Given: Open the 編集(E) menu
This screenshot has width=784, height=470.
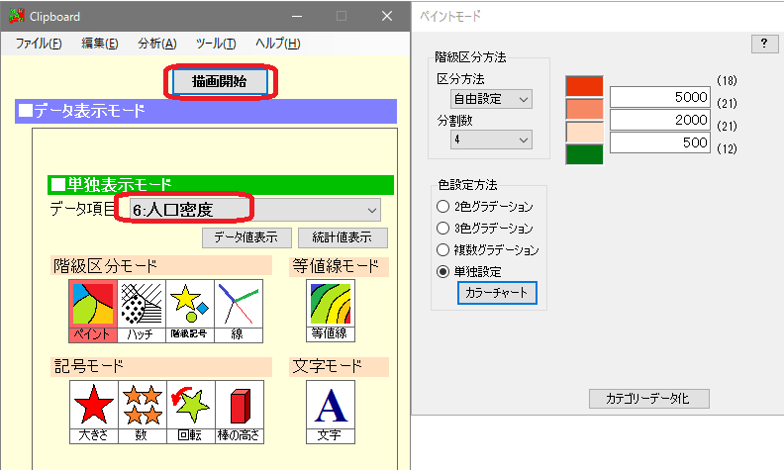Looking at the screenshot, I should pyautogui.click(x=100, y=44).
